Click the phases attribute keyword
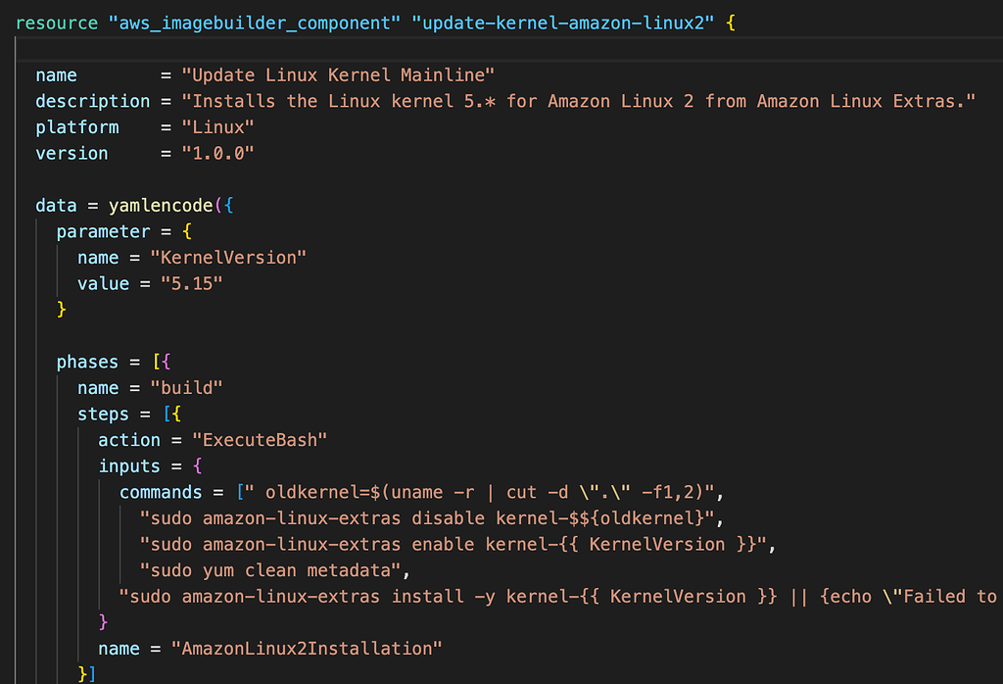Viewport: 1003px width, 684px height. coord(87,362)
